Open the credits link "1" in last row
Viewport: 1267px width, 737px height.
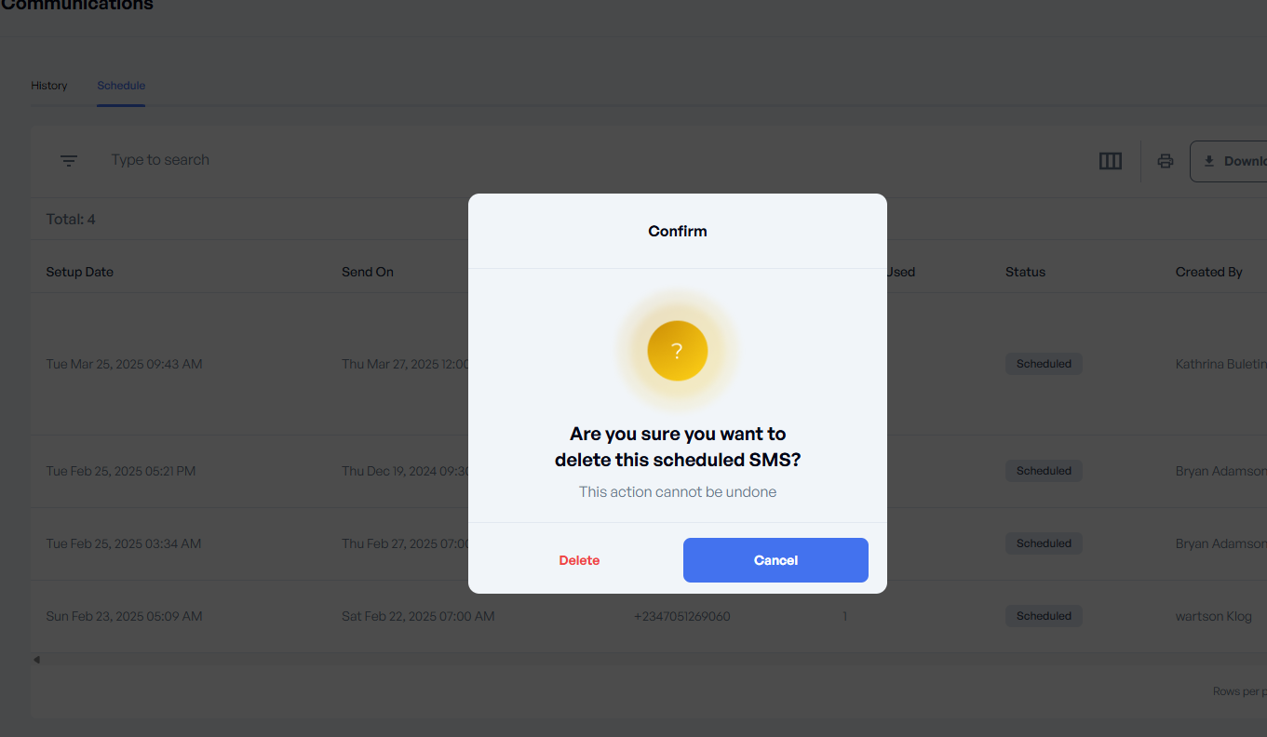pyautogui.click(x=844, y=616)
